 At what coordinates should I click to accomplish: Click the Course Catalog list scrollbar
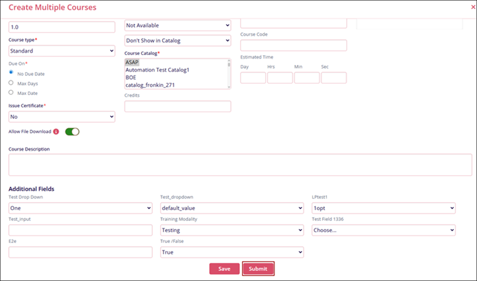[229, 73]
